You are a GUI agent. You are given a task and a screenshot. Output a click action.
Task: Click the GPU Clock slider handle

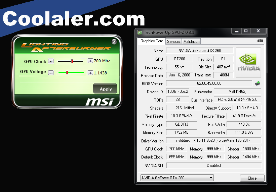coord(72,61)
